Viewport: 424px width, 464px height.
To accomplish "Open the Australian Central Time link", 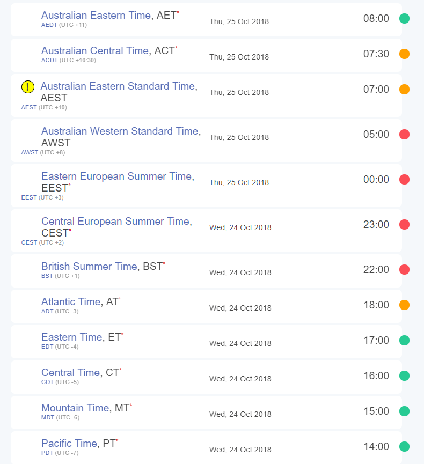I will point(95,50).
